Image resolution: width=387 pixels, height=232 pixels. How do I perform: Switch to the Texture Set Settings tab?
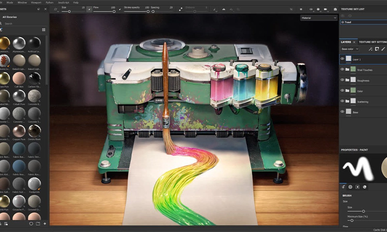pos(372,42)
